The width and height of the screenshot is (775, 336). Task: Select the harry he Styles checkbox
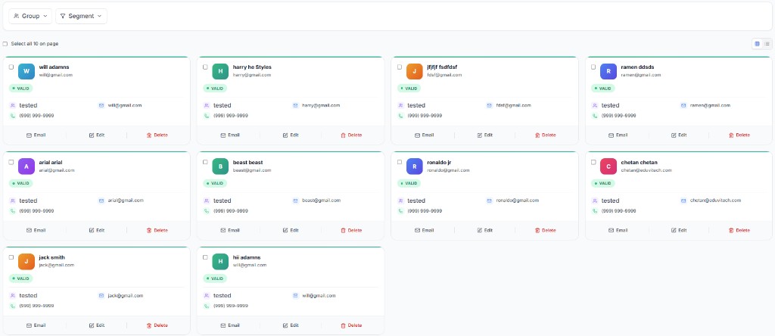(205, 67)
